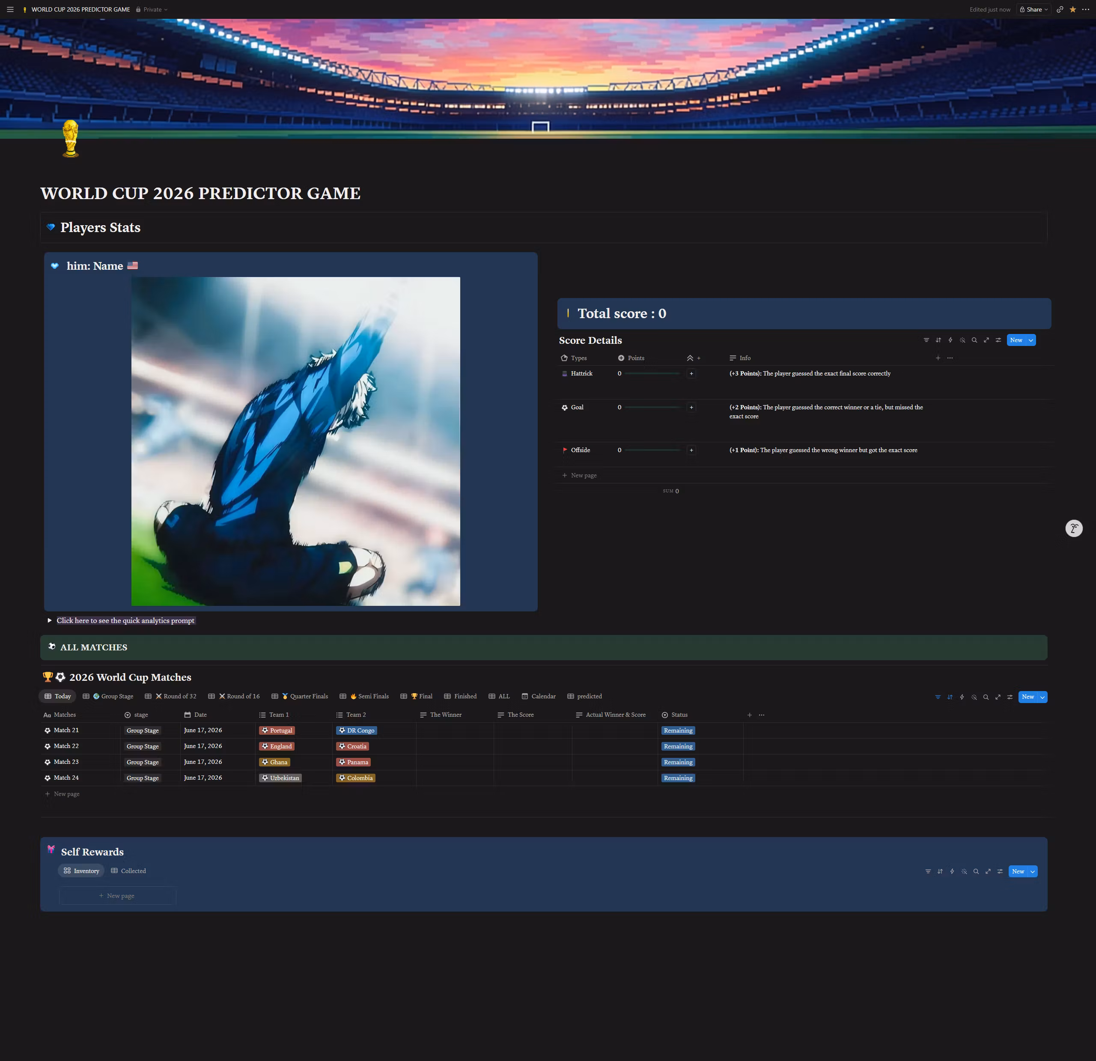Click New button in Score Details
Viewport: 1096px width, 1061px height.
point(1016,340)
